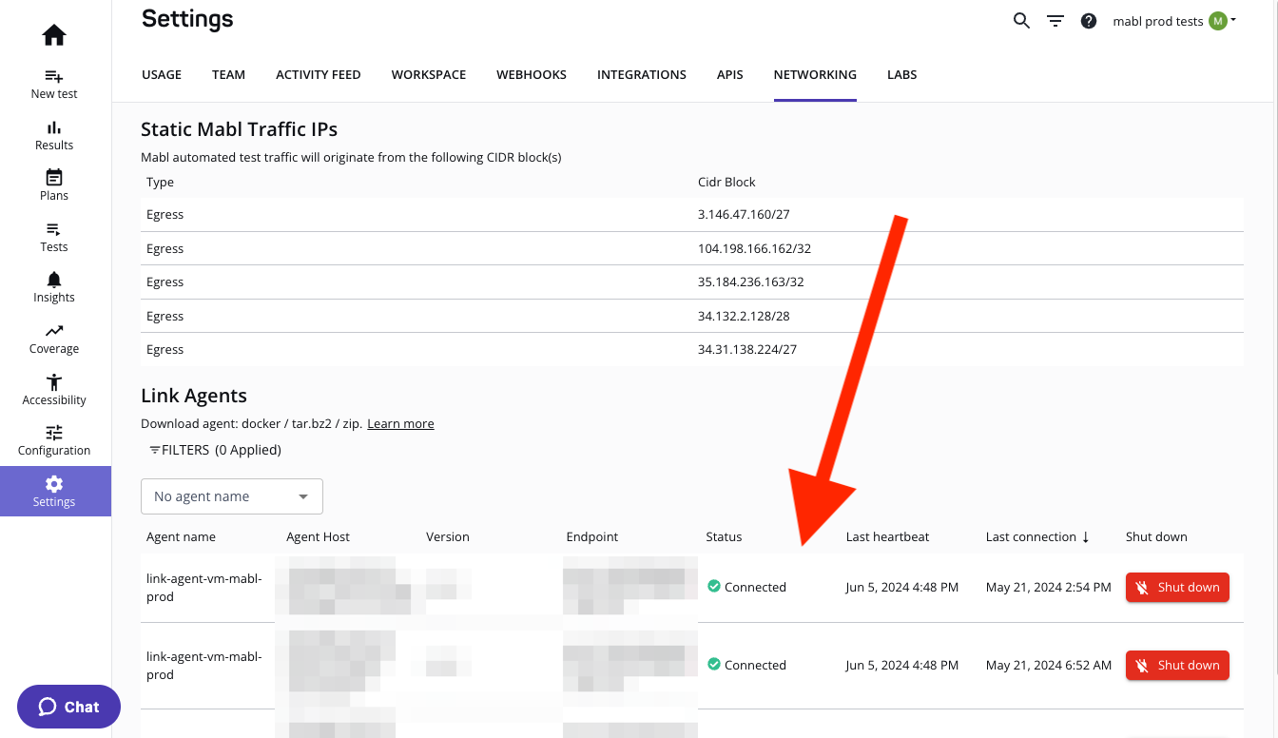Open the Results page

pos(54,135)
